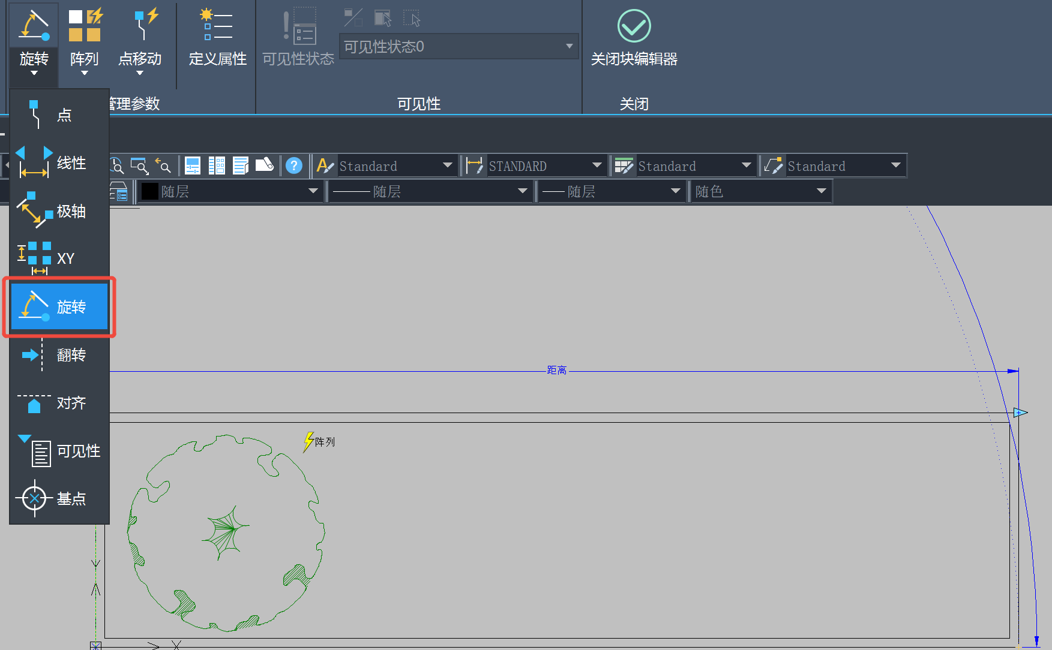This screenshot has height=650, width=1052.
Task: Open the 随色 plot style dropdown
Action: [x=821, y=191]
